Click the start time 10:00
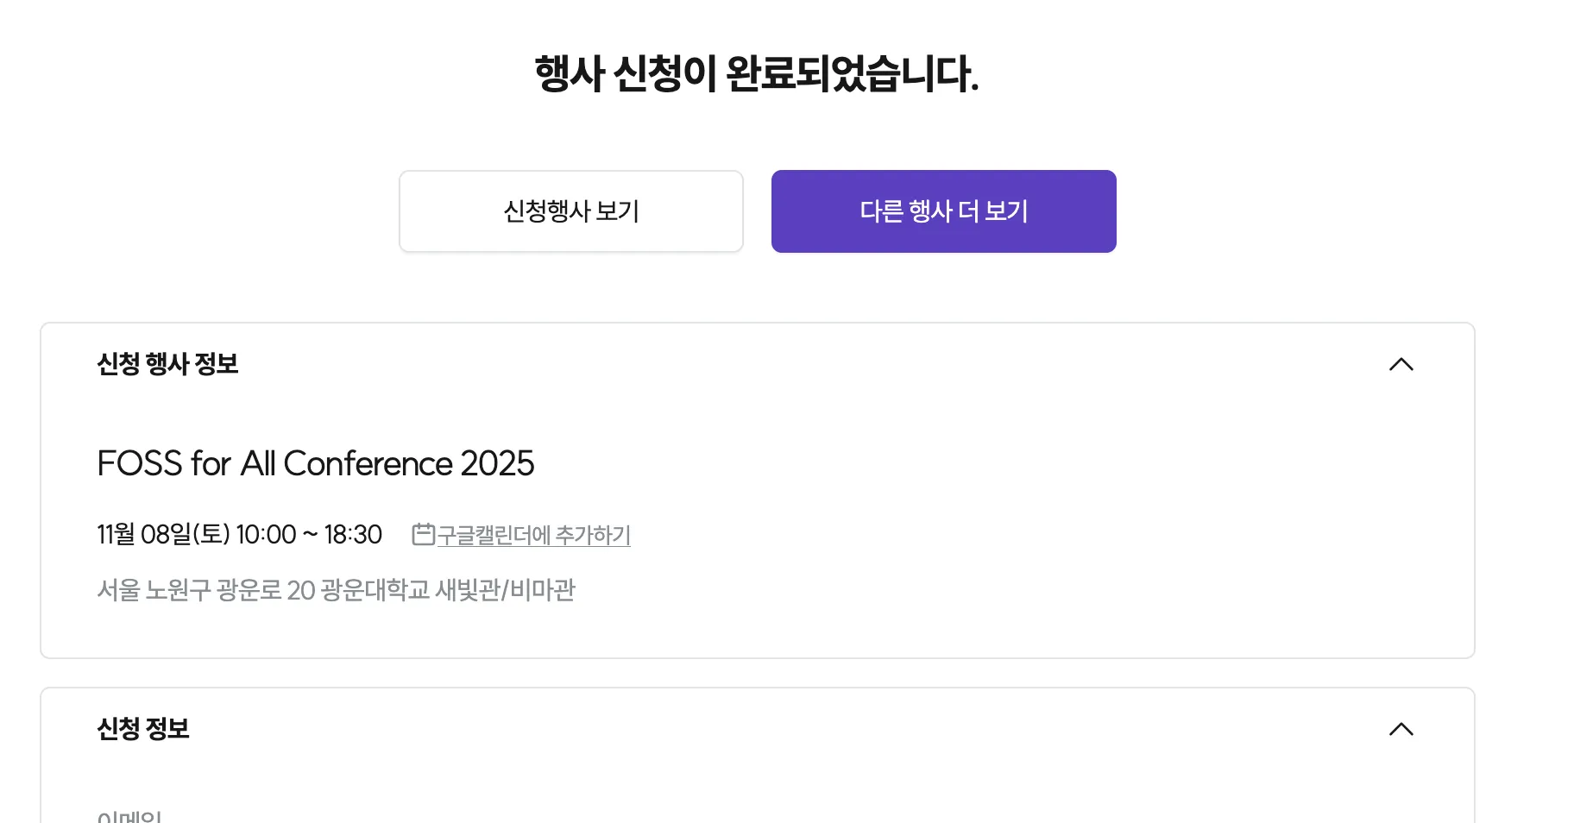Screen dimensions: 1574x823 pyautogui.click(x=266, y=535)
